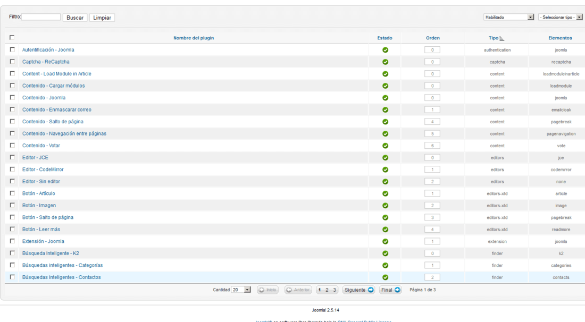This screenshot has height=322, width=585.
Task: Go to next page with Siguiente
Action: [358, 290]
